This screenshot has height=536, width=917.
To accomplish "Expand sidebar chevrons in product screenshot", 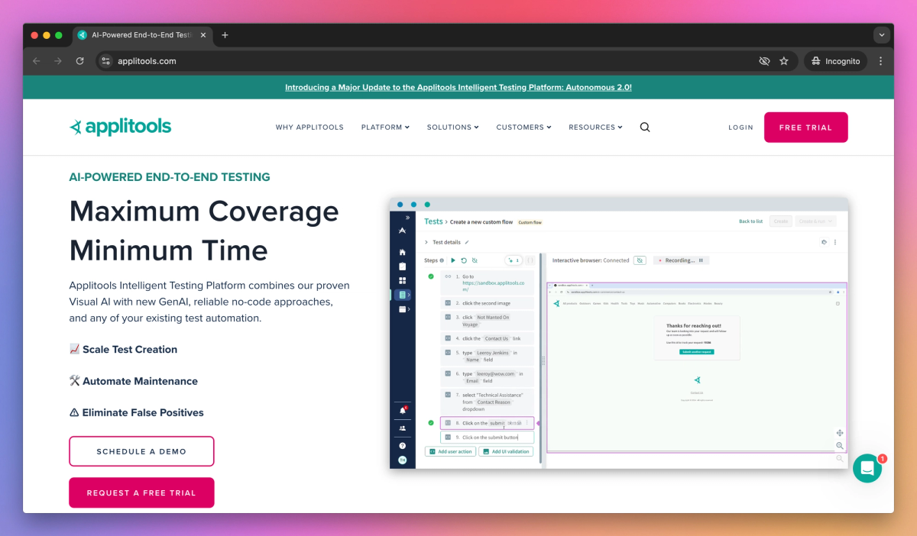I will (407, 218).
